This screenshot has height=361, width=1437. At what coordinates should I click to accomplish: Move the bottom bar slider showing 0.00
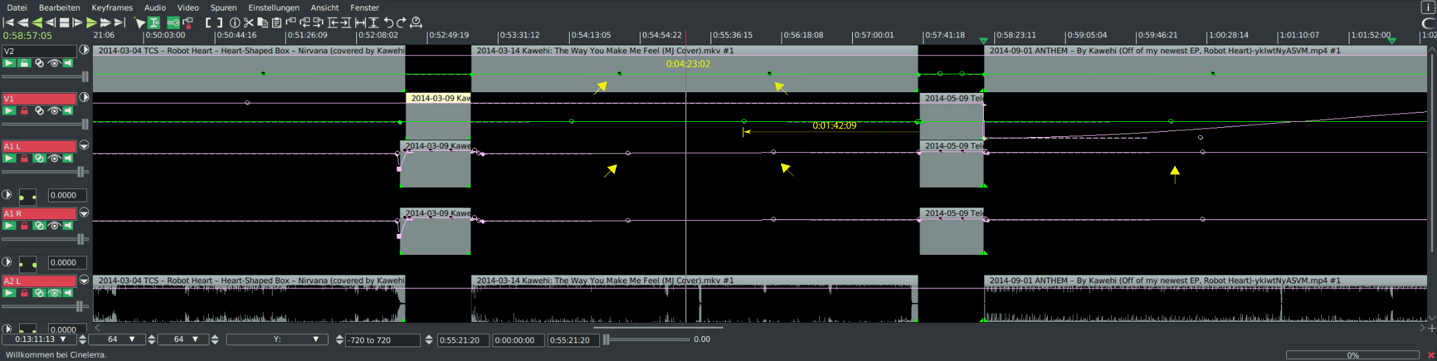[x=646, y=339]
